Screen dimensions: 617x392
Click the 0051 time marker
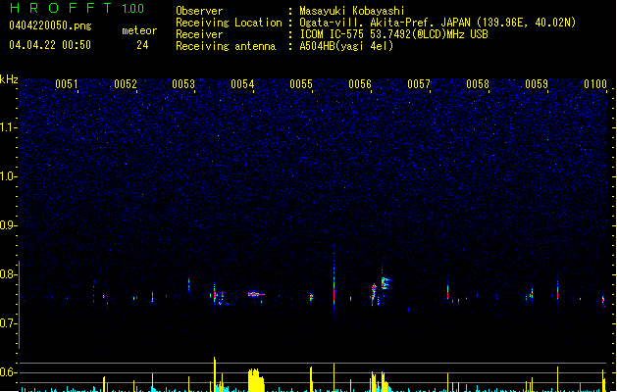point(67,84)
